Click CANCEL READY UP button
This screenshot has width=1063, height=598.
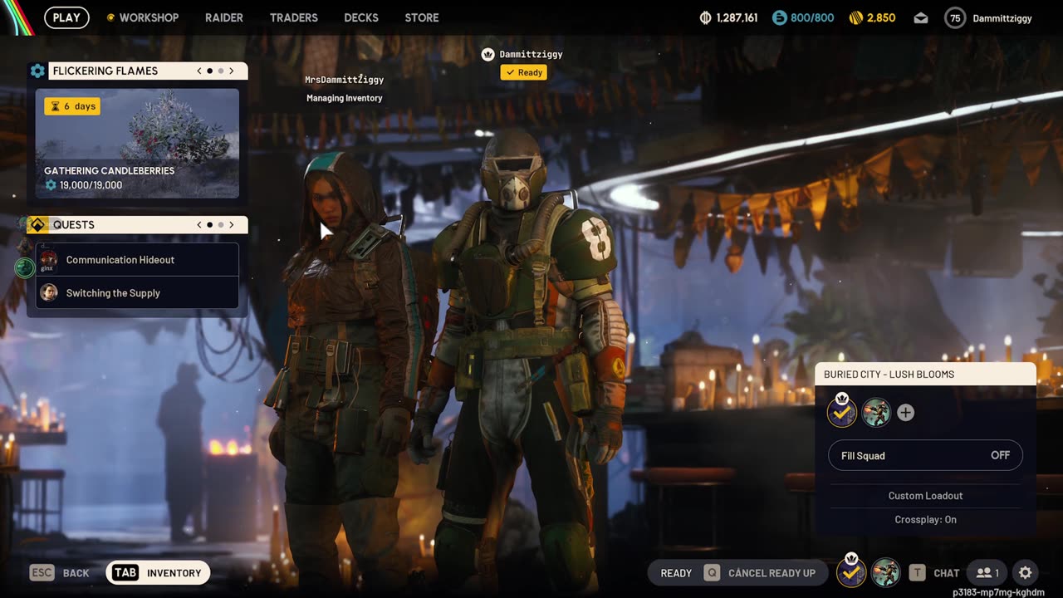[760, 573]
